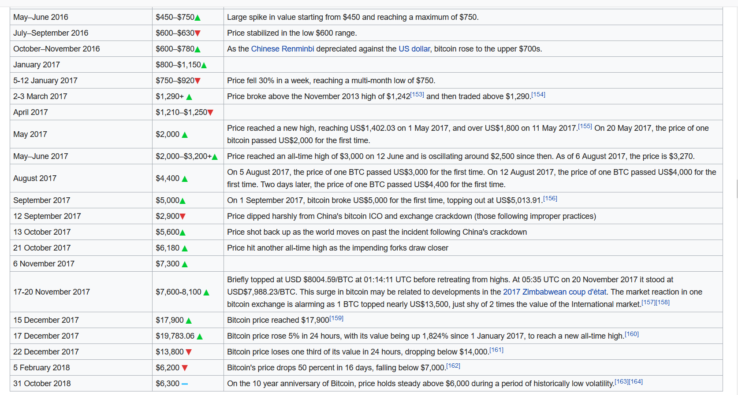Click green up arrow beside $19,783.06

pyautogui.click(x=200, y=336)
